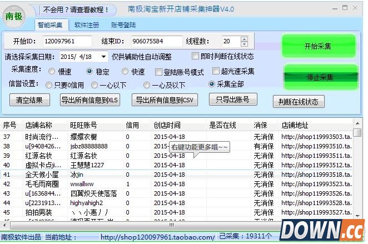Screen dimensions: 368x244
Task: Select account jsbz88888888 in row 38
Action: [x=89, y=146]
